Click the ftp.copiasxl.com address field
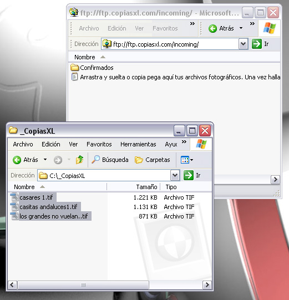The height and width of the screenshot is (300, 289). [170, 44]
